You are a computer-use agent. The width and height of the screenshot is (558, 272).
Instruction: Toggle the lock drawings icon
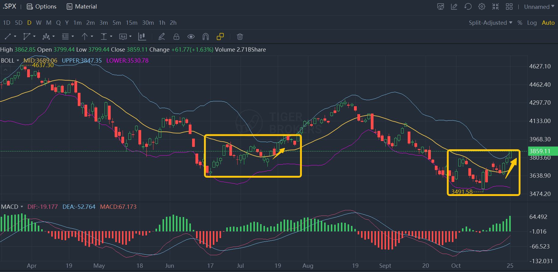pyautogui.click(x=176, y=37)
